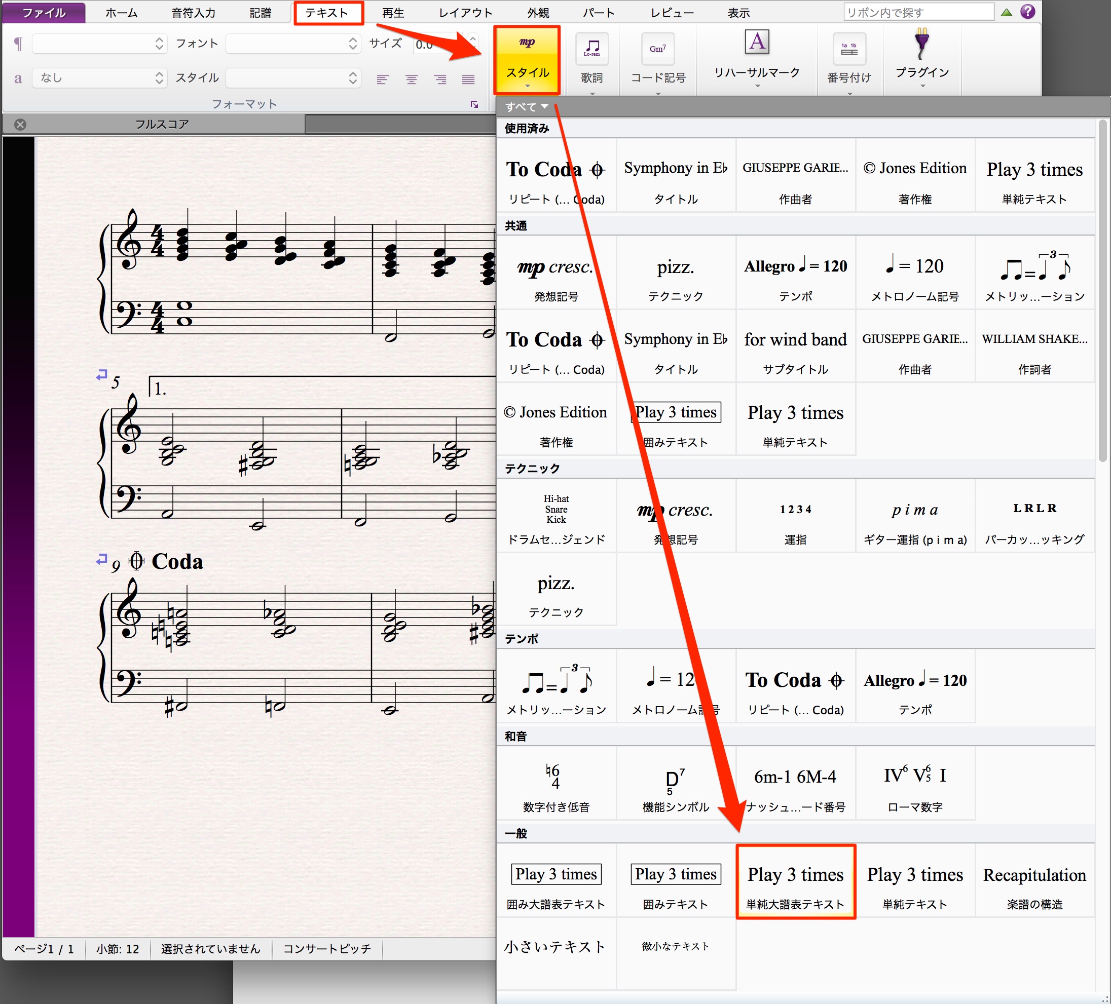The width and height of the screenshot is (1111, 1004).
Task: Open the スタイル text style gallery button
Action: 527,60
